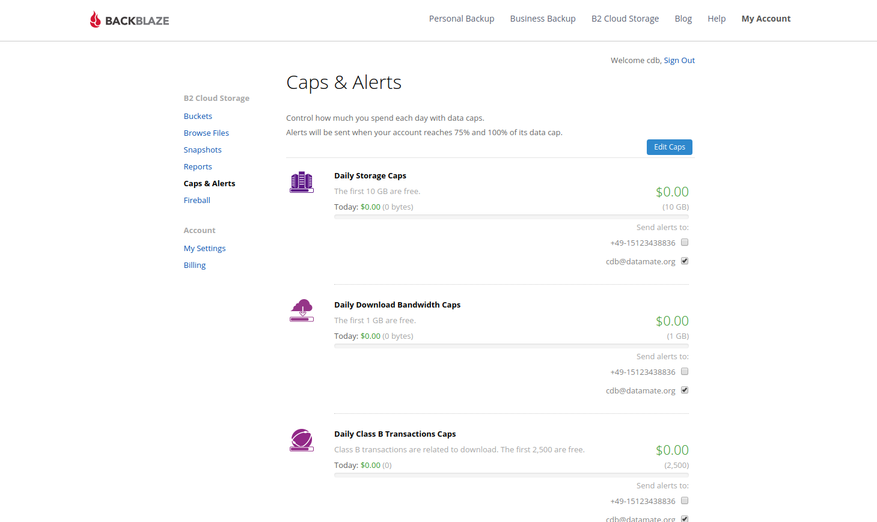Click cdb@datamate.org under Download Bandwidth Caps
This screenshot has width=877, height=522.
point(640,390)
